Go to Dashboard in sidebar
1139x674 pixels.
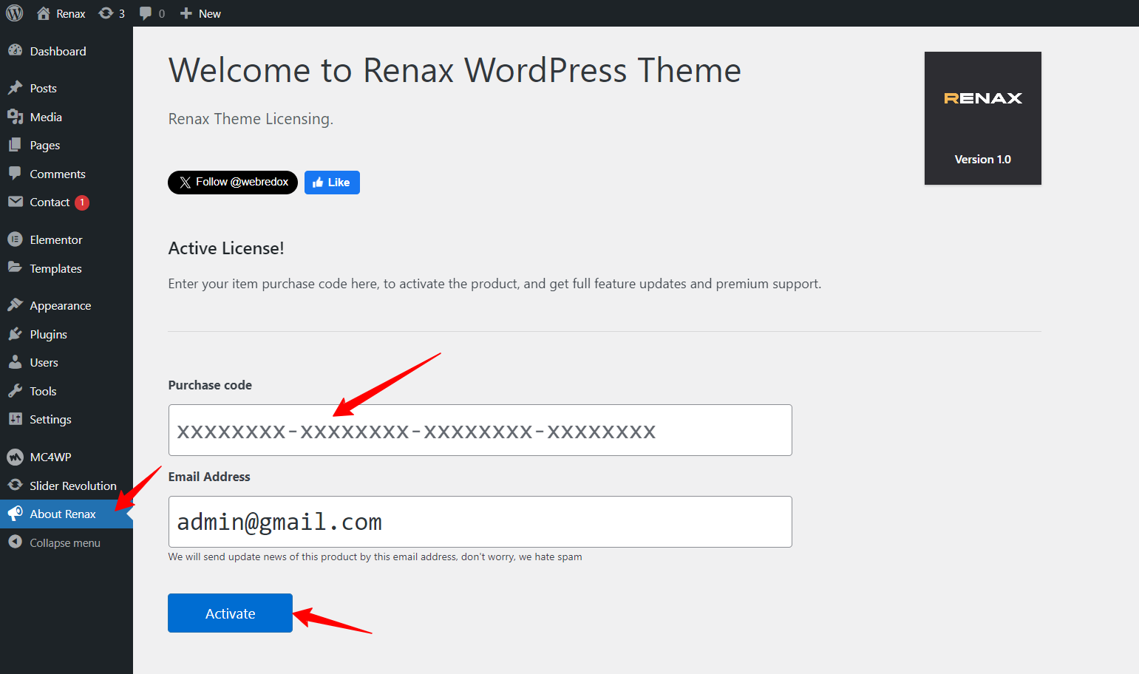(x=67, y=51)
